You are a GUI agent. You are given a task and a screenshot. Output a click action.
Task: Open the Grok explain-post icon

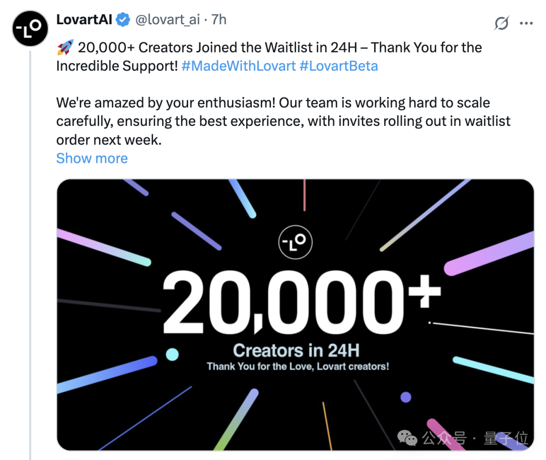pyautogui.click(x=502, y=23)
